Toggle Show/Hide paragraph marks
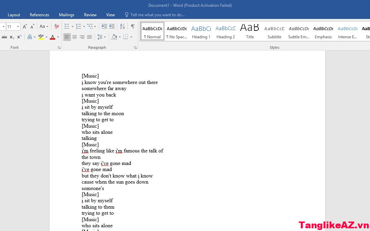 tap(133, 26)
